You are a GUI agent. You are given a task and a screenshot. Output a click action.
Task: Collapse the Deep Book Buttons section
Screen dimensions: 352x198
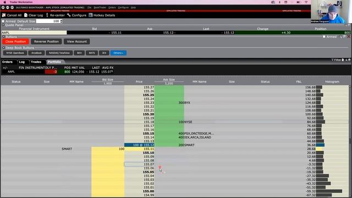pos(4,48)
